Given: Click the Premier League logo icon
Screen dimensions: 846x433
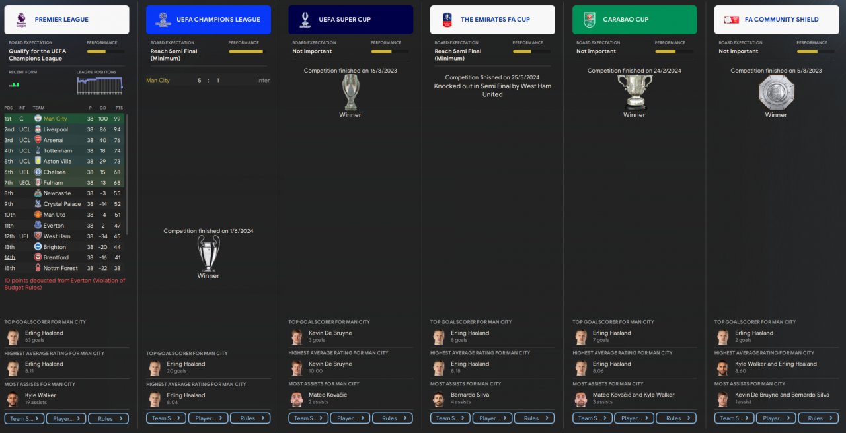Looking at the screenshot, I should (x=20, y=20).
